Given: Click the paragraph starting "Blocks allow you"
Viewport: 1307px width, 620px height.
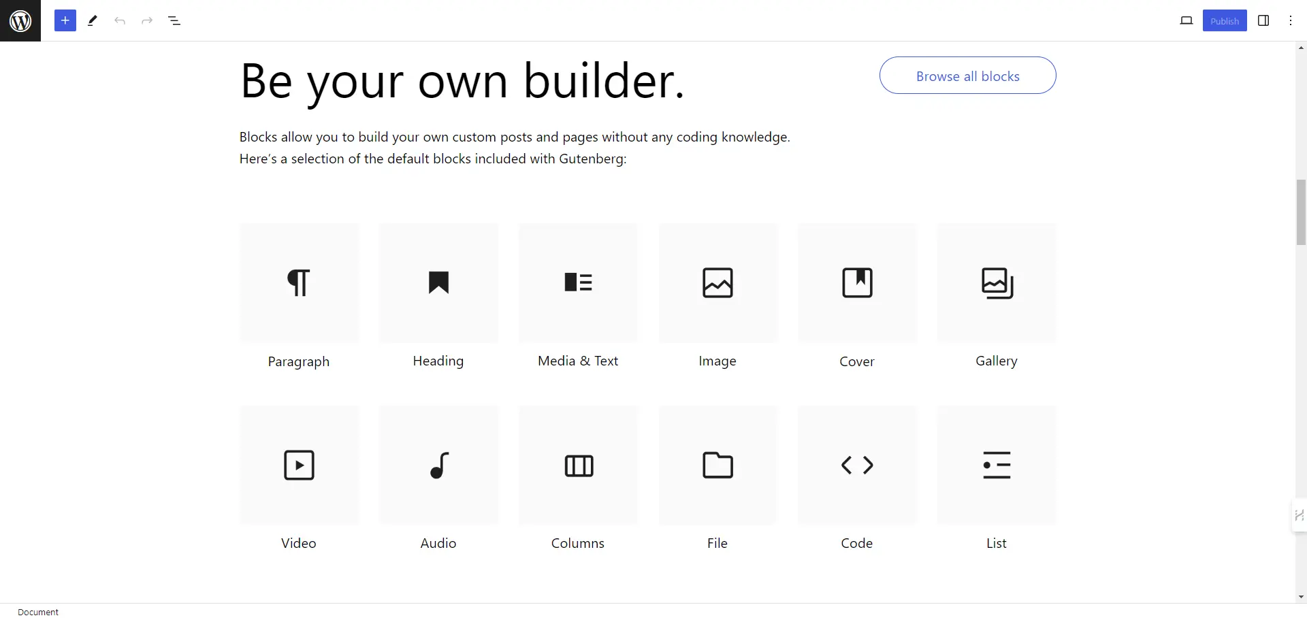Looking at the screenshot, I should [x=515, y=148].
